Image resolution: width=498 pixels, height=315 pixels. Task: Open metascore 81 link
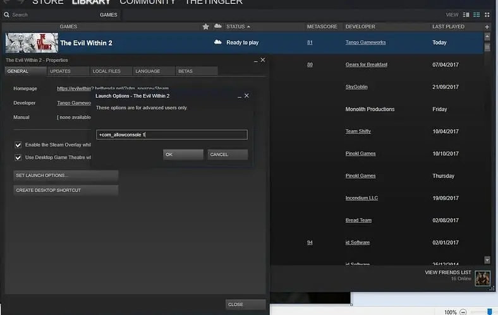310,42
